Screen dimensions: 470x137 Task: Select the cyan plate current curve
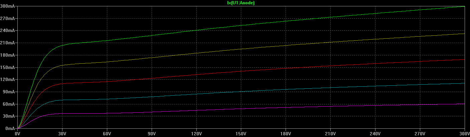click(x=241, y=91)
